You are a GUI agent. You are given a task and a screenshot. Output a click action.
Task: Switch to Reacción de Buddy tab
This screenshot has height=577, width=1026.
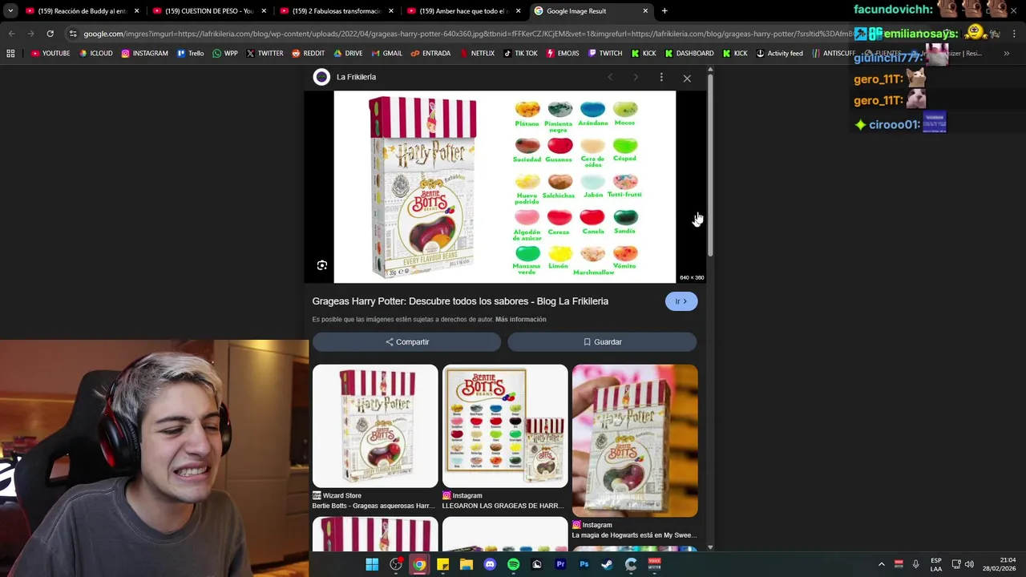click(83, 11)
